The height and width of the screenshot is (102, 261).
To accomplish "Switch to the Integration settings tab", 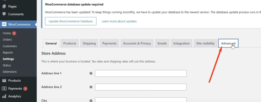I will point(181,43).
